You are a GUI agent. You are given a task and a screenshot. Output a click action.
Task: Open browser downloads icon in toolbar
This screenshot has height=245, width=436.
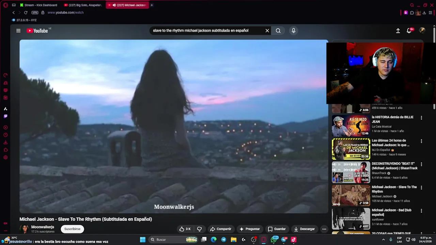424,13
